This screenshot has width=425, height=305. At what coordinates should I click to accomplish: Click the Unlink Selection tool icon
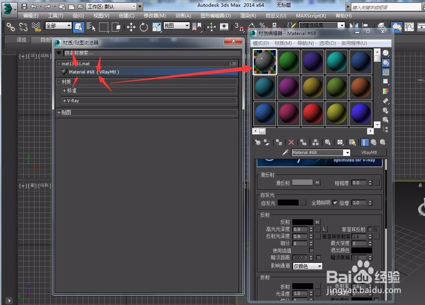tap(23, 27)
